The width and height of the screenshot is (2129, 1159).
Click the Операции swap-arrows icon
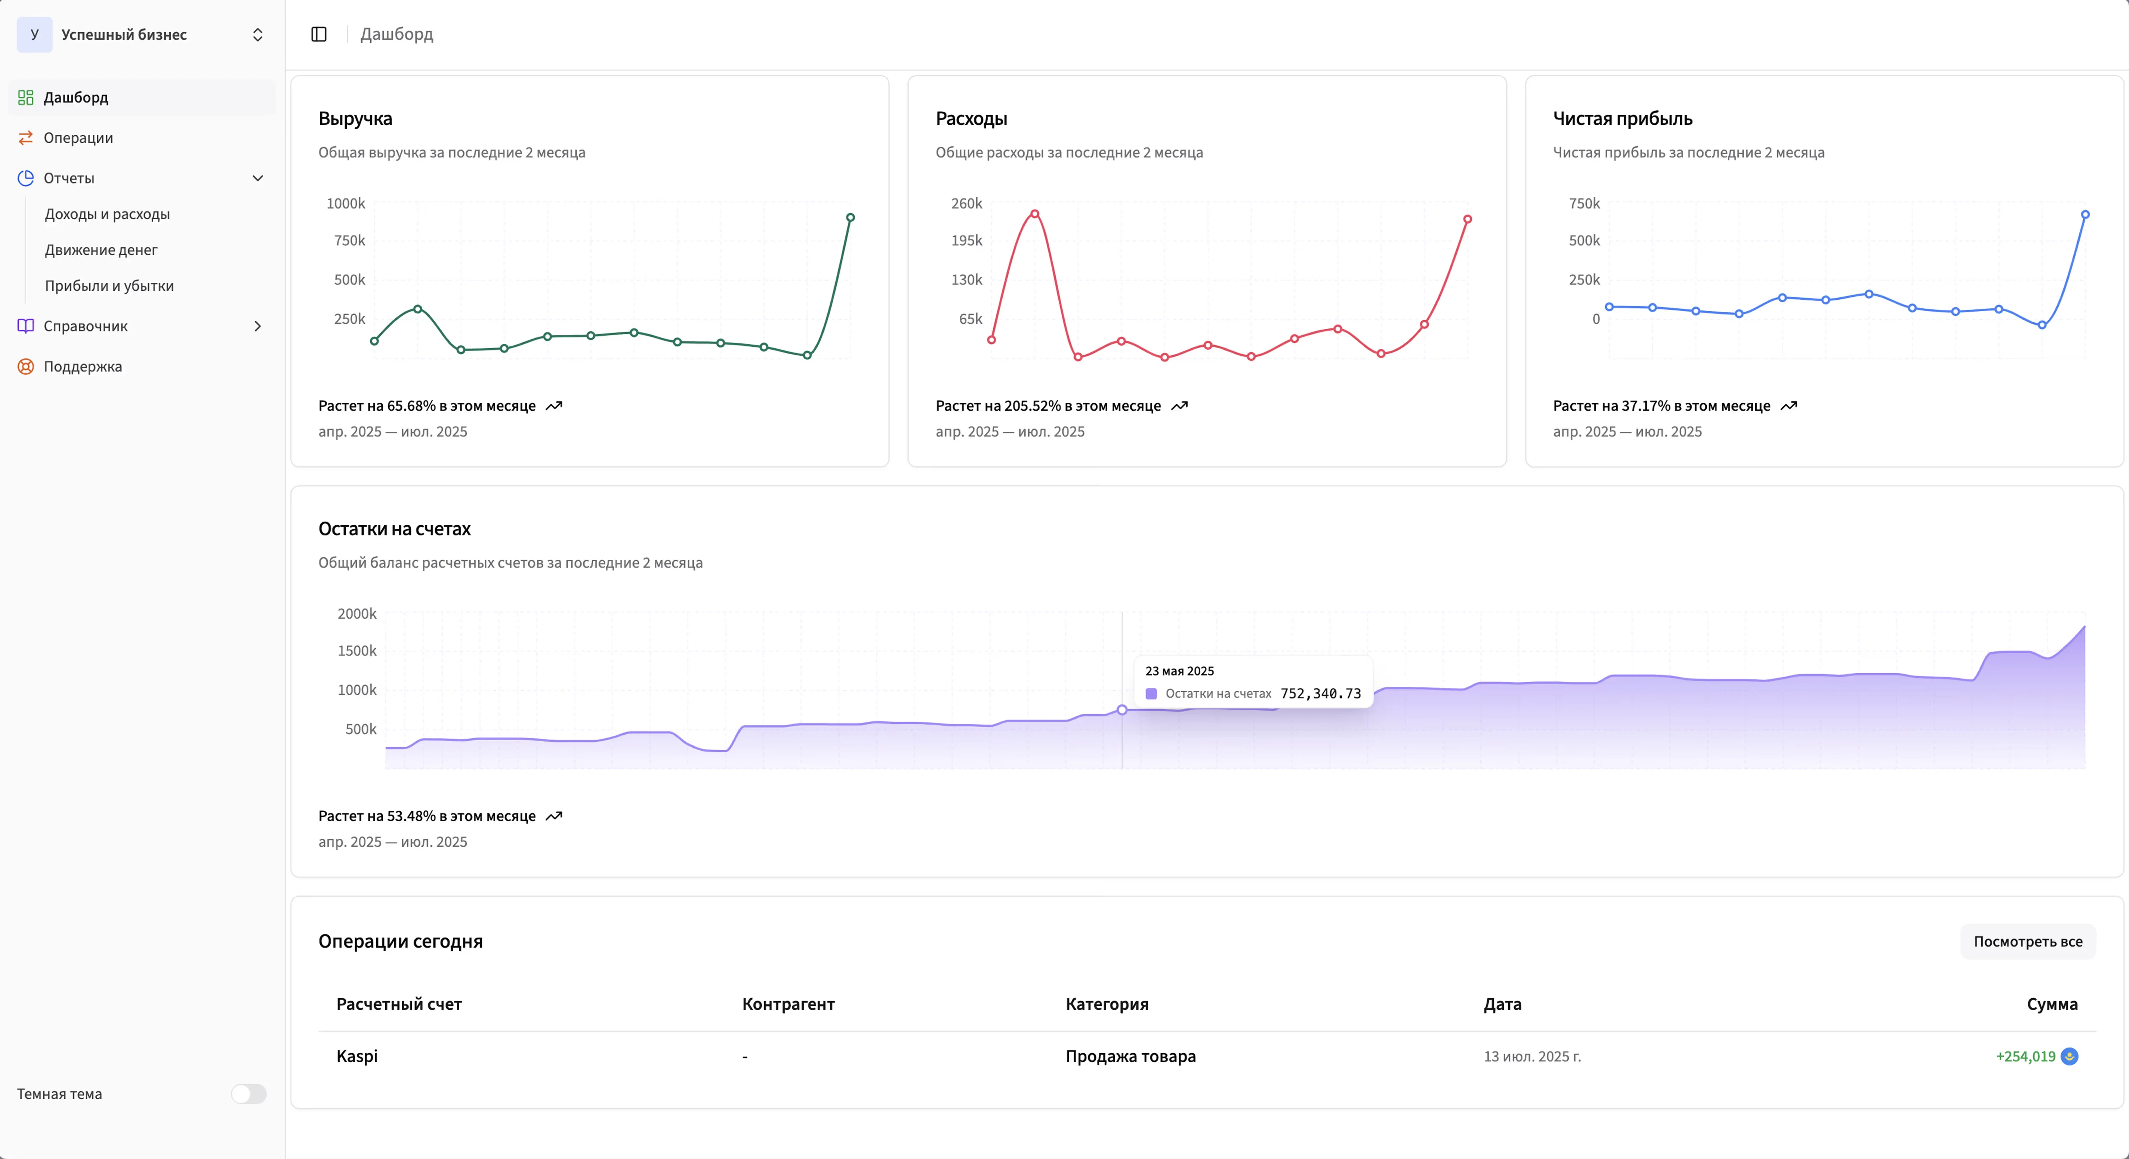[26, 138]
